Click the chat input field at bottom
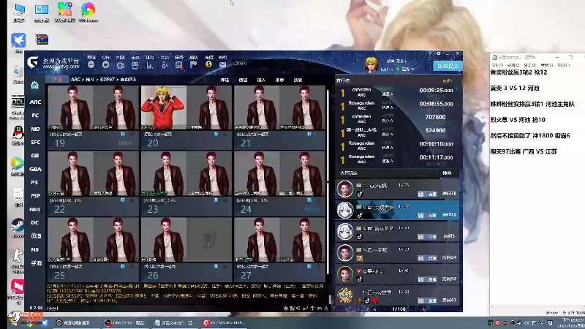This screenshot has height=329, width=585. (170, 309)
